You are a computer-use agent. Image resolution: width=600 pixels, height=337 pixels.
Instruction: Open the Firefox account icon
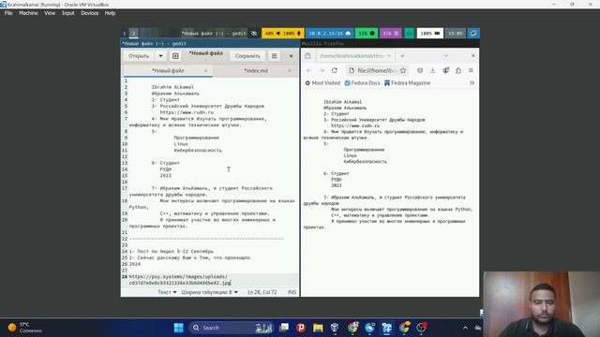(446, 71)
